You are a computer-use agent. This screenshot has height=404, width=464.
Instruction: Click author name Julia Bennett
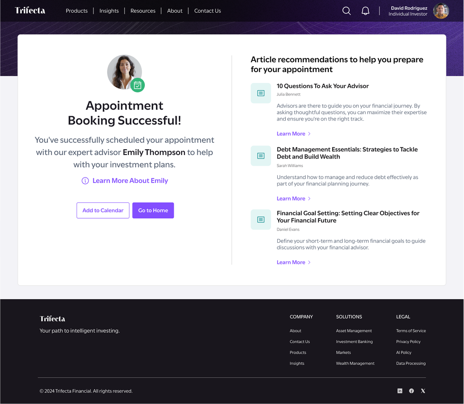pyautogui.click(x=288, y=94)
